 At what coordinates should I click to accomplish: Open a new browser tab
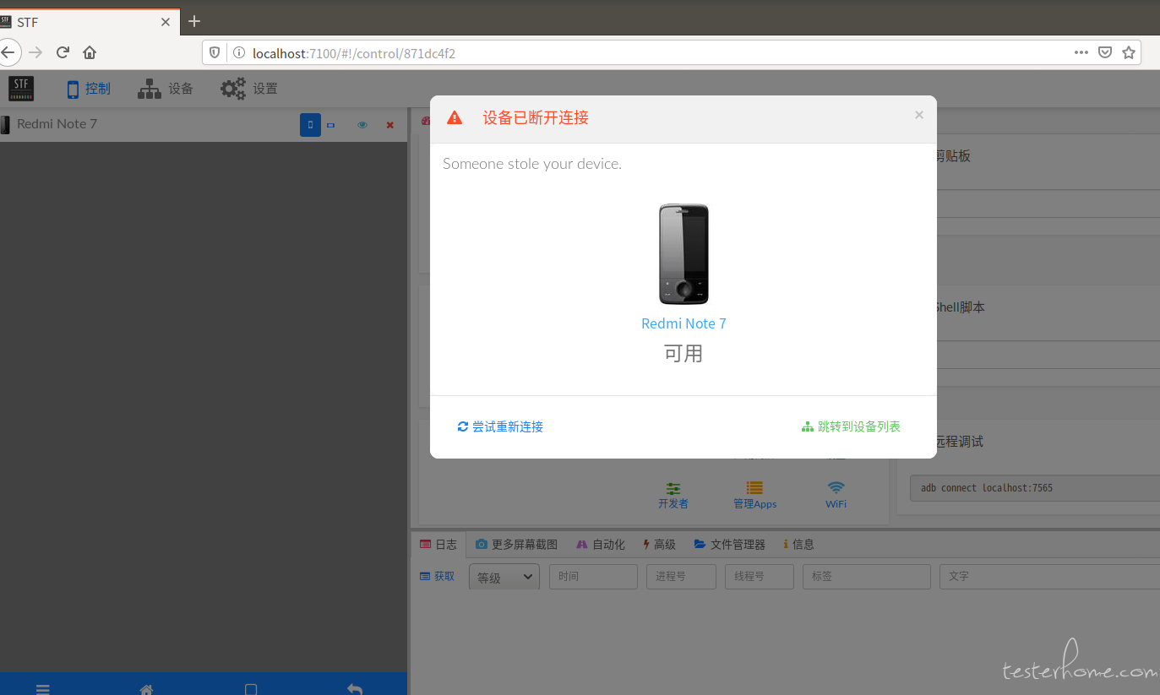(x=194, y=21)
